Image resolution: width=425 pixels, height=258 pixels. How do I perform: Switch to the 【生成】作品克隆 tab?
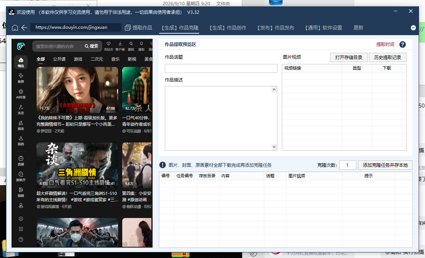(x=180, y=28)
